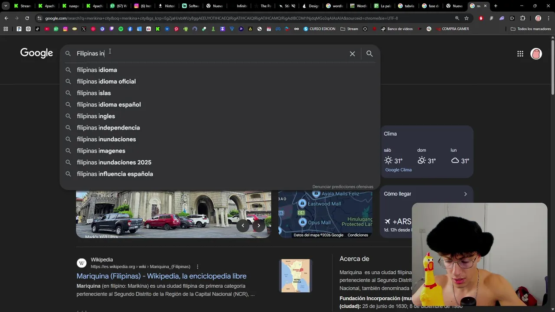Select the suggestion 'filipinas idioma oficial'
Viewport: 555px width, 312px height.
220,81
